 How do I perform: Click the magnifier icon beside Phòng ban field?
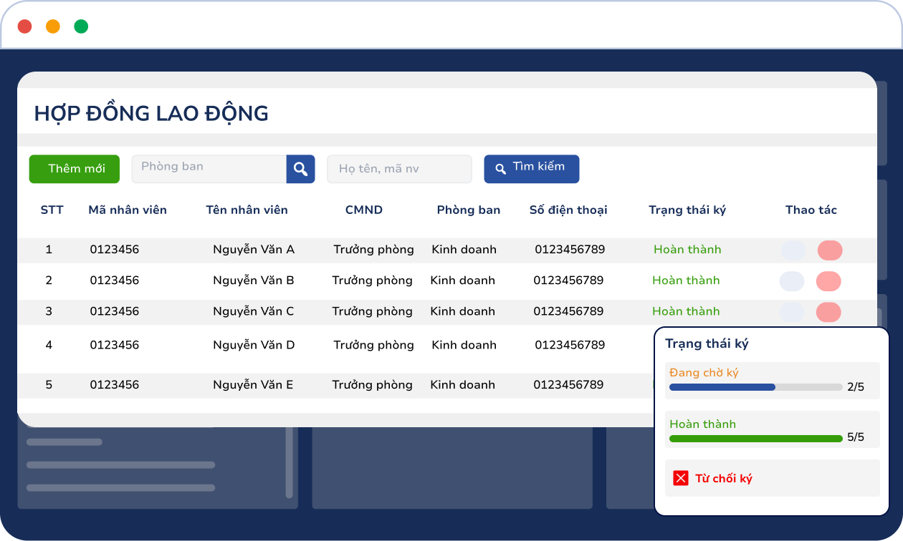300,169
